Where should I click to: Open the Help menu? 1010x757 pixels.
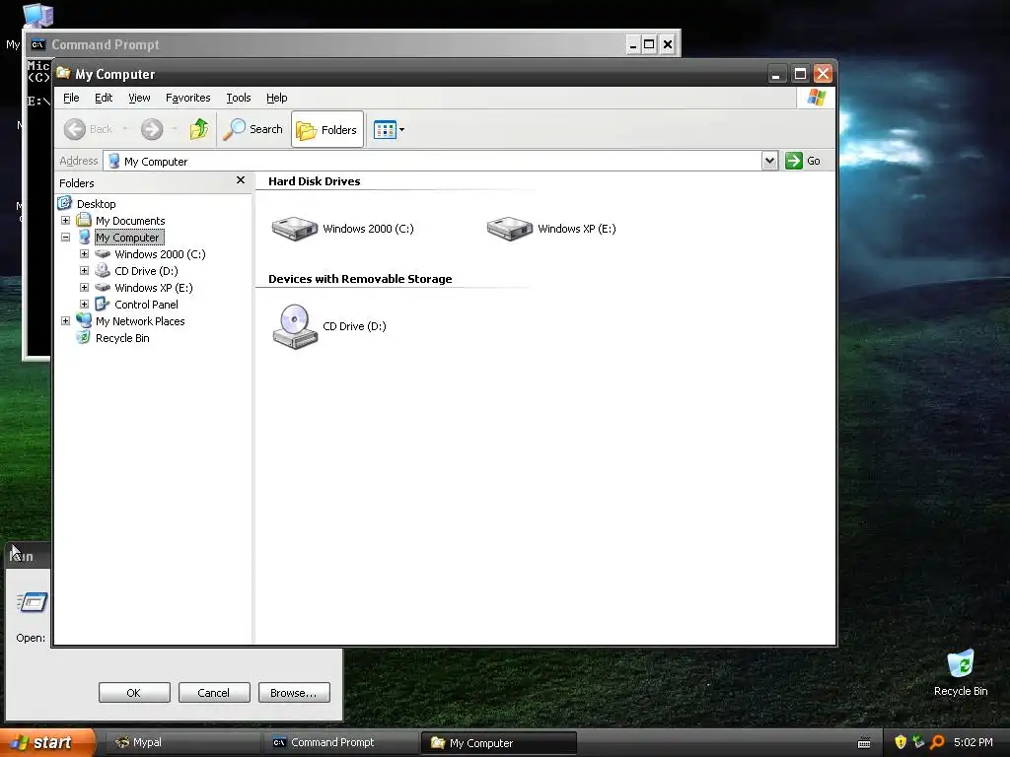tap(277, 98)
